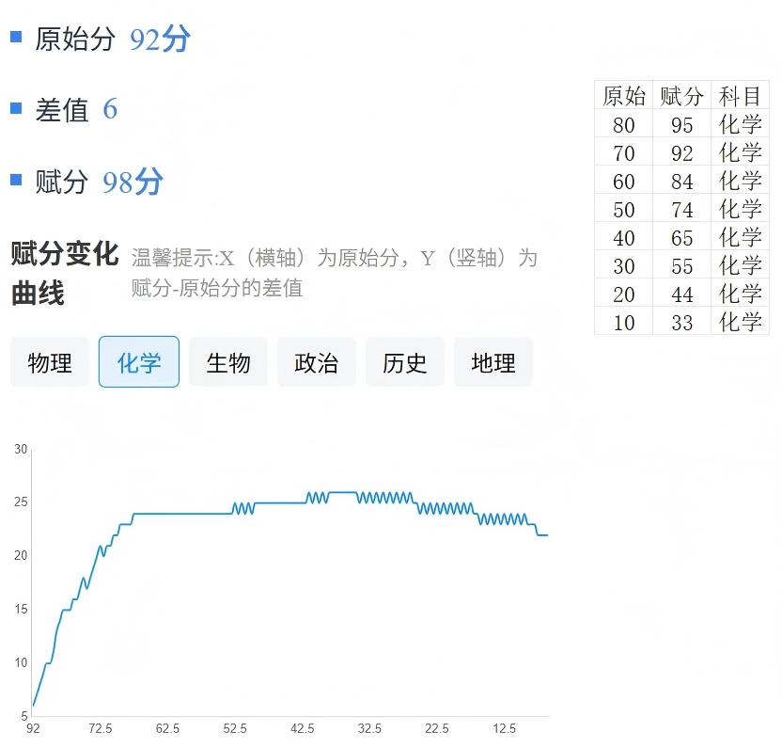Click the 赋分 column header in table
Image resolution: width=782 pixels, height=748 pixels.
point(681,96)
